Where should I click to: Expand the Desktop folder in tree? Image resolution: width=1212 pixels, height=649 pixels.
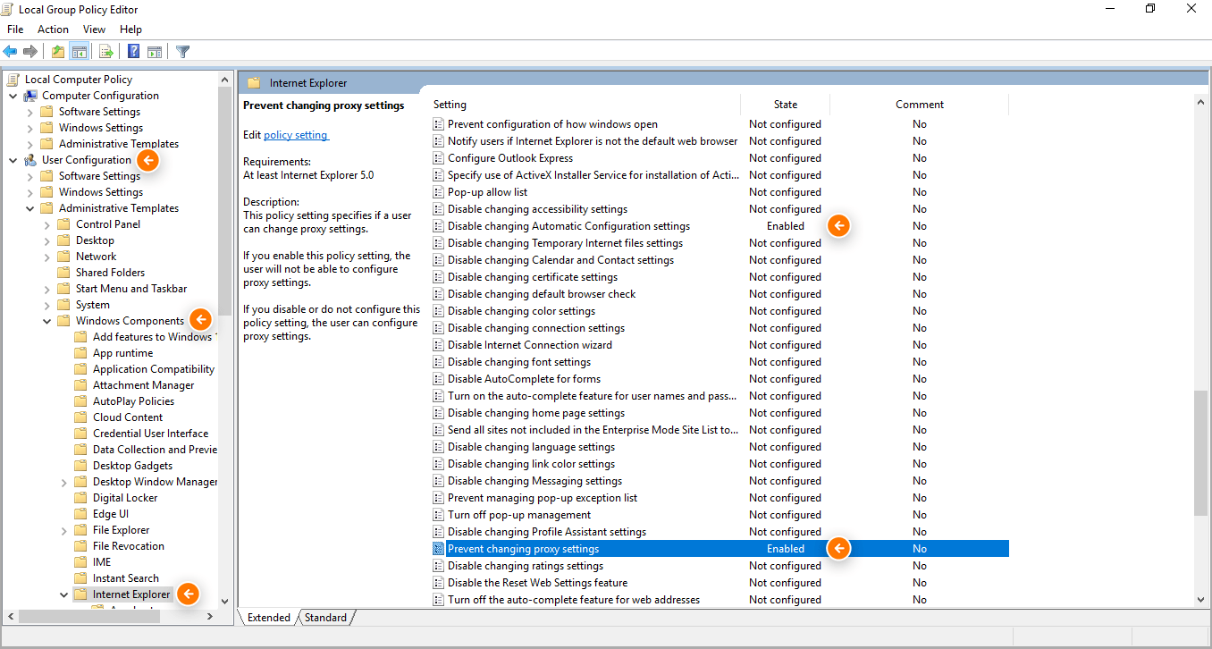coord(47,240)
